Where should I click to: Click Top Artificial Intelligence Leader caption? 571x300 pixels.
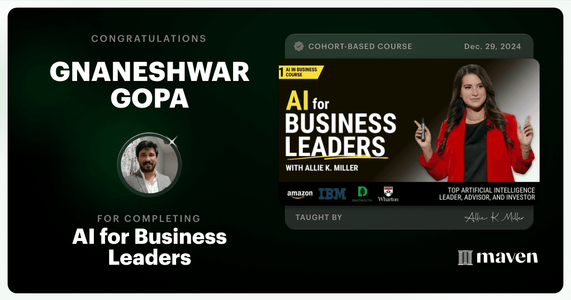click(488, 194)
